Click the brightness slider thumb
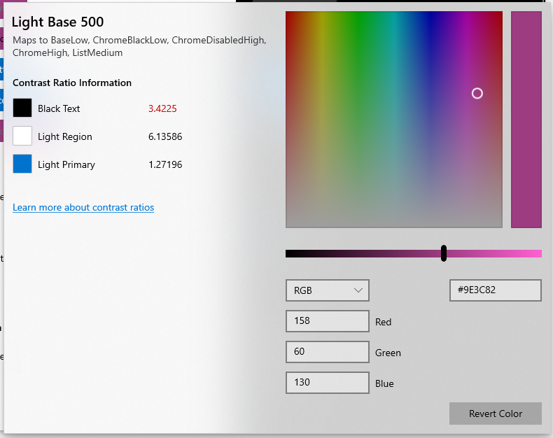 pyautogui.click(x=444, y=253)
